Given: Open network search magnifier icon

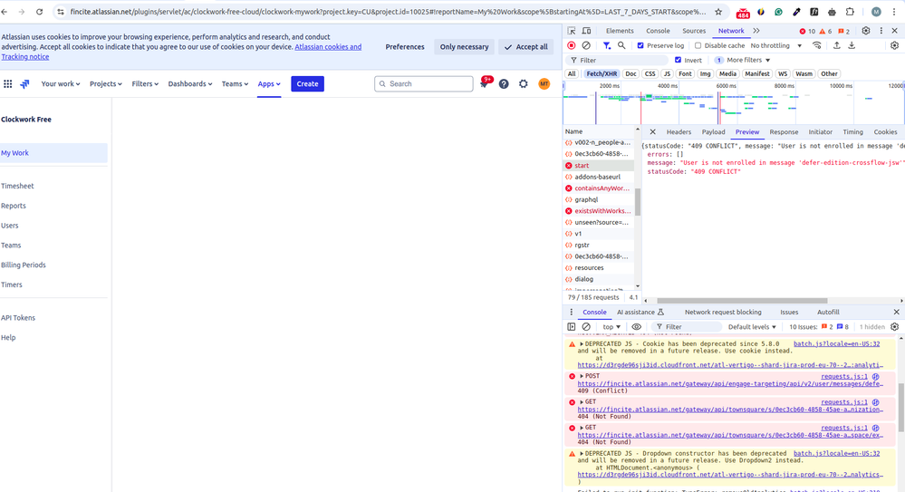Looking at the screenshot, I should click(x=621, y=45).
